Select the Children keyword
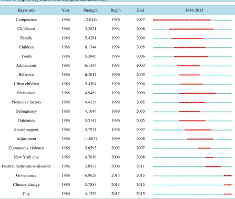Viewport: 235px width, 199px height. tap(26, 47)
